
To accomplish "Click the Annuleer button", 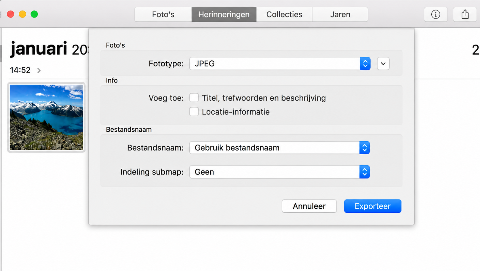I will (x=309, y=206).
